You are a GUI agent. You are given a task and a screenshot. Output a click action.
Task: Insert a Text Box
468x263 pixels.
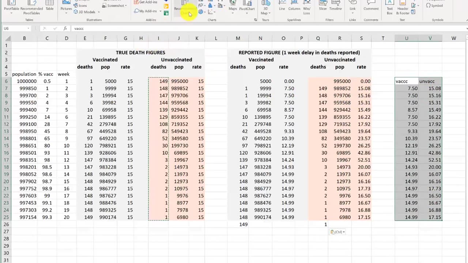[x=389, y=8]
